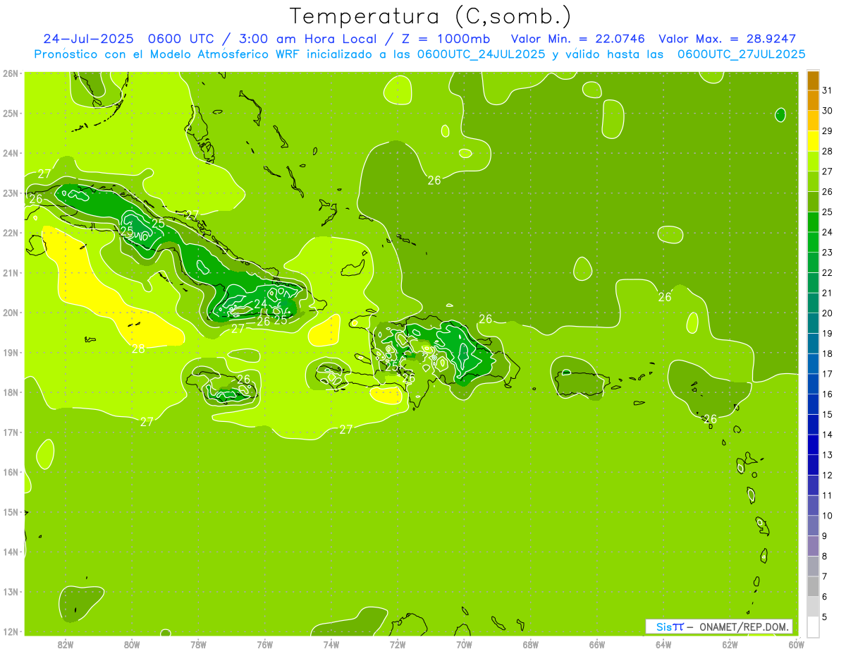The height and width of the screenshot is (654, 846).
Task: Click the "Z = 1000mb" level text
Action: 447,39
